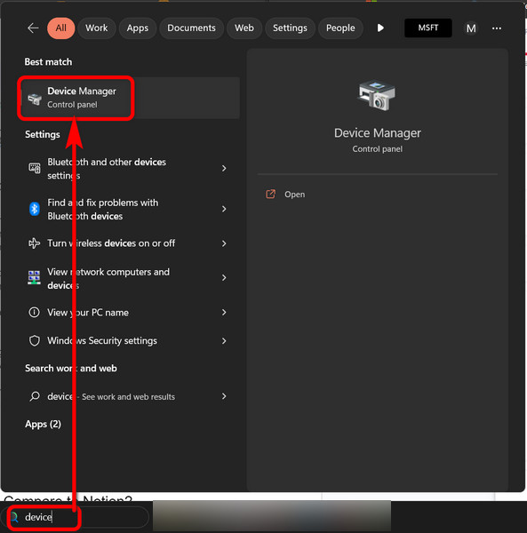527x533 pixels.
Task: Expand View your PC name chevron
Action: 224,312
